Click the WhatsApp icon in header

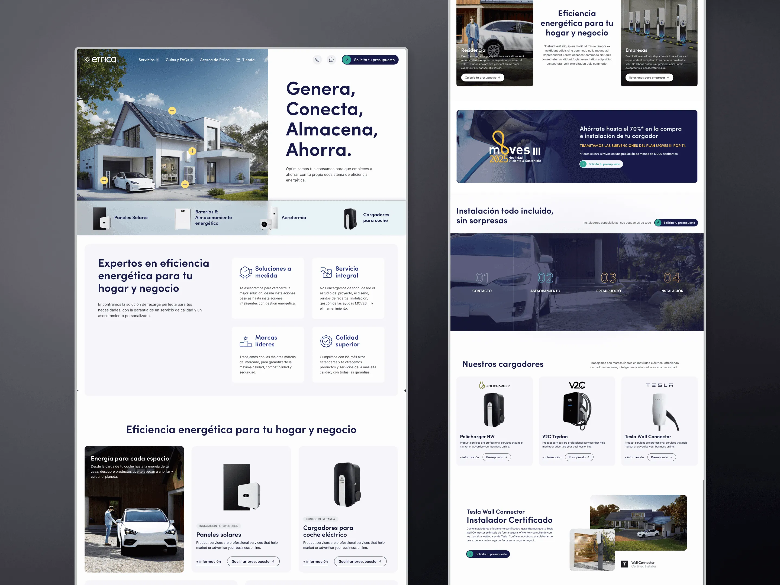[331, 60]
